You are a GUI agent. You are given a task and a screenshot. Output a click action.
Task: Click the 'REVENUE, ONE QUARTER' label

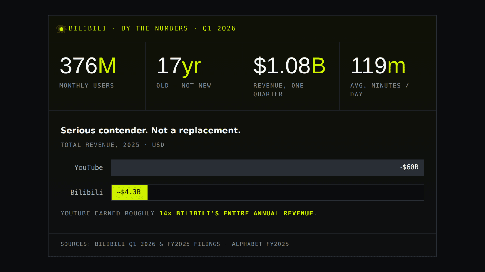[279, 90]
